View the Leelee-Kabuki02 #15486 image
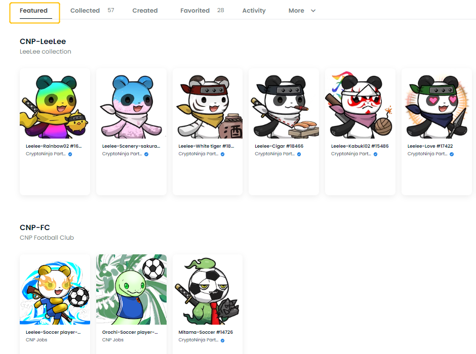Viewport: 476px width, 354px height. (361, 103)
